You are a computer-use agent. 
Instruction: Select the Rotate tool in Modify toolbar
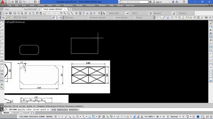coord(211,43)
